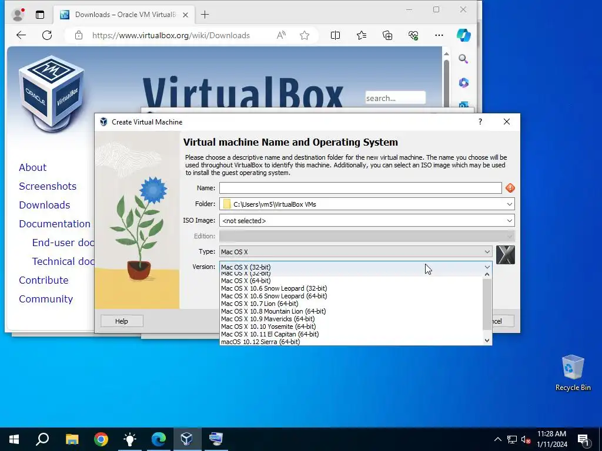Viewport: 602px width, 451px height.
Task: Choose Mac OS X 10.7 Lion (64-bit)
Action: click(259, 304)
